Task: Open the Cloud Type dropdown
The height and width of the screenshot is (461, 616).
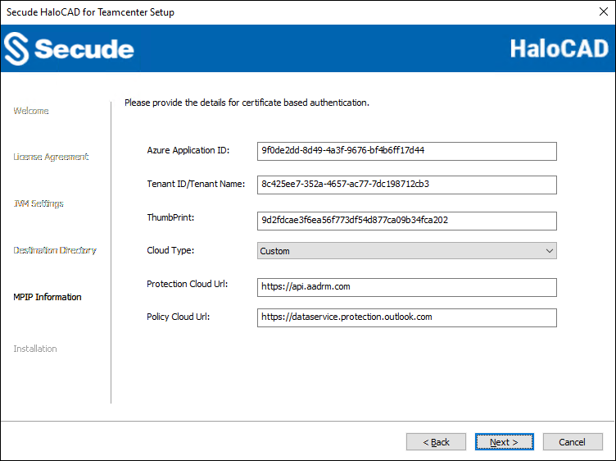Action: [406, 251]
